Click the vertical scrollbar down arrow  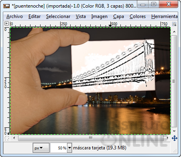174,131
